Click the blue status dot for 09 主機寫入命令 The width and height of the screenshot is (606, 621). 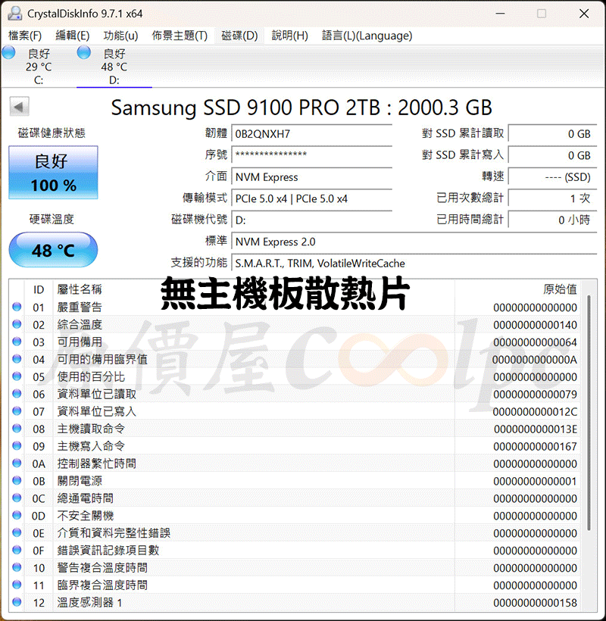pos(17,445)
